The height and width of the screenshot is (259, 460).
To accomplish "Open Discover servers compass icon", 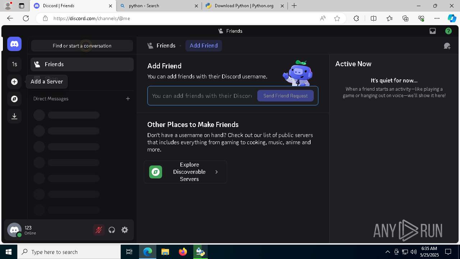I will 14,99.
